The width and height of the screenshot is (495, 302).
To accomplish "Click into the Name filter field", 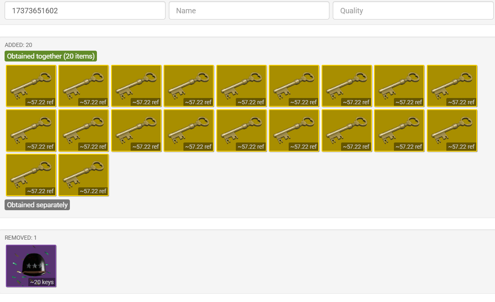I will coord(249,10).
